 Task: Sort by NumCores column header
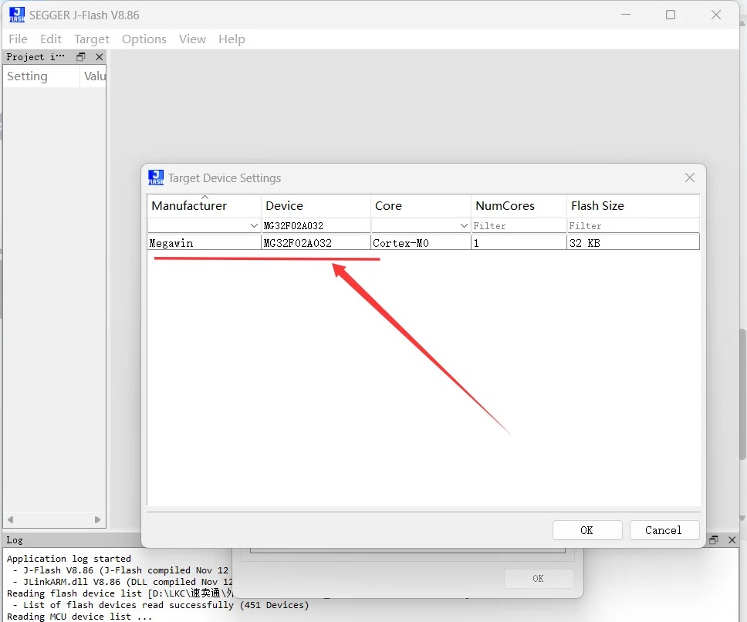point(519,206)
